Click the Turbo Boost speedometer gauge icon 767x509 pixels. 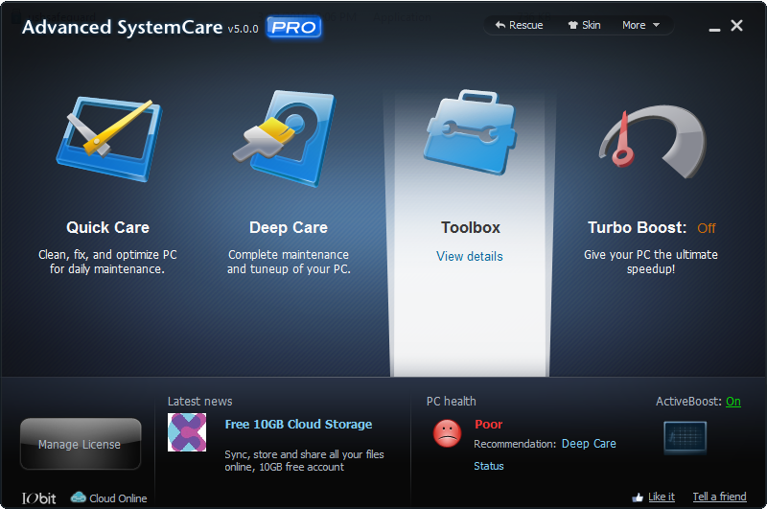point(653,141)
